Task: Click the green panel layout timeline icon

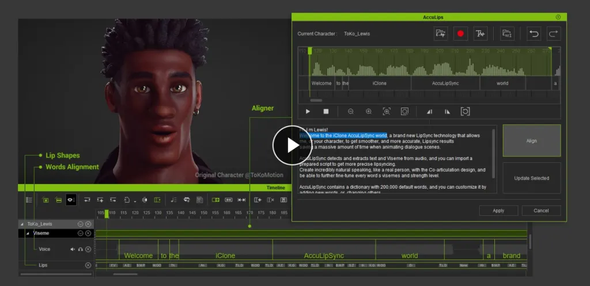Action: (x=157, y=200)
